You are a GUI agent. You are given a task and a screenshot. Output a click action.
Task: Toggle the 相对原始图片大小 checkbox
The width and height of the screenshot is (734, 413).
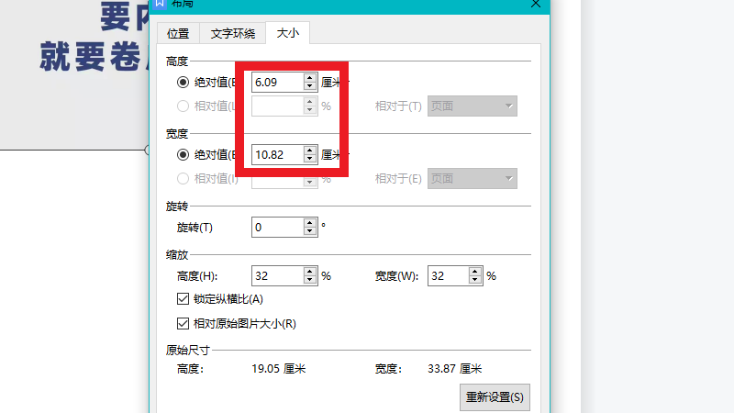coord(182,323)
